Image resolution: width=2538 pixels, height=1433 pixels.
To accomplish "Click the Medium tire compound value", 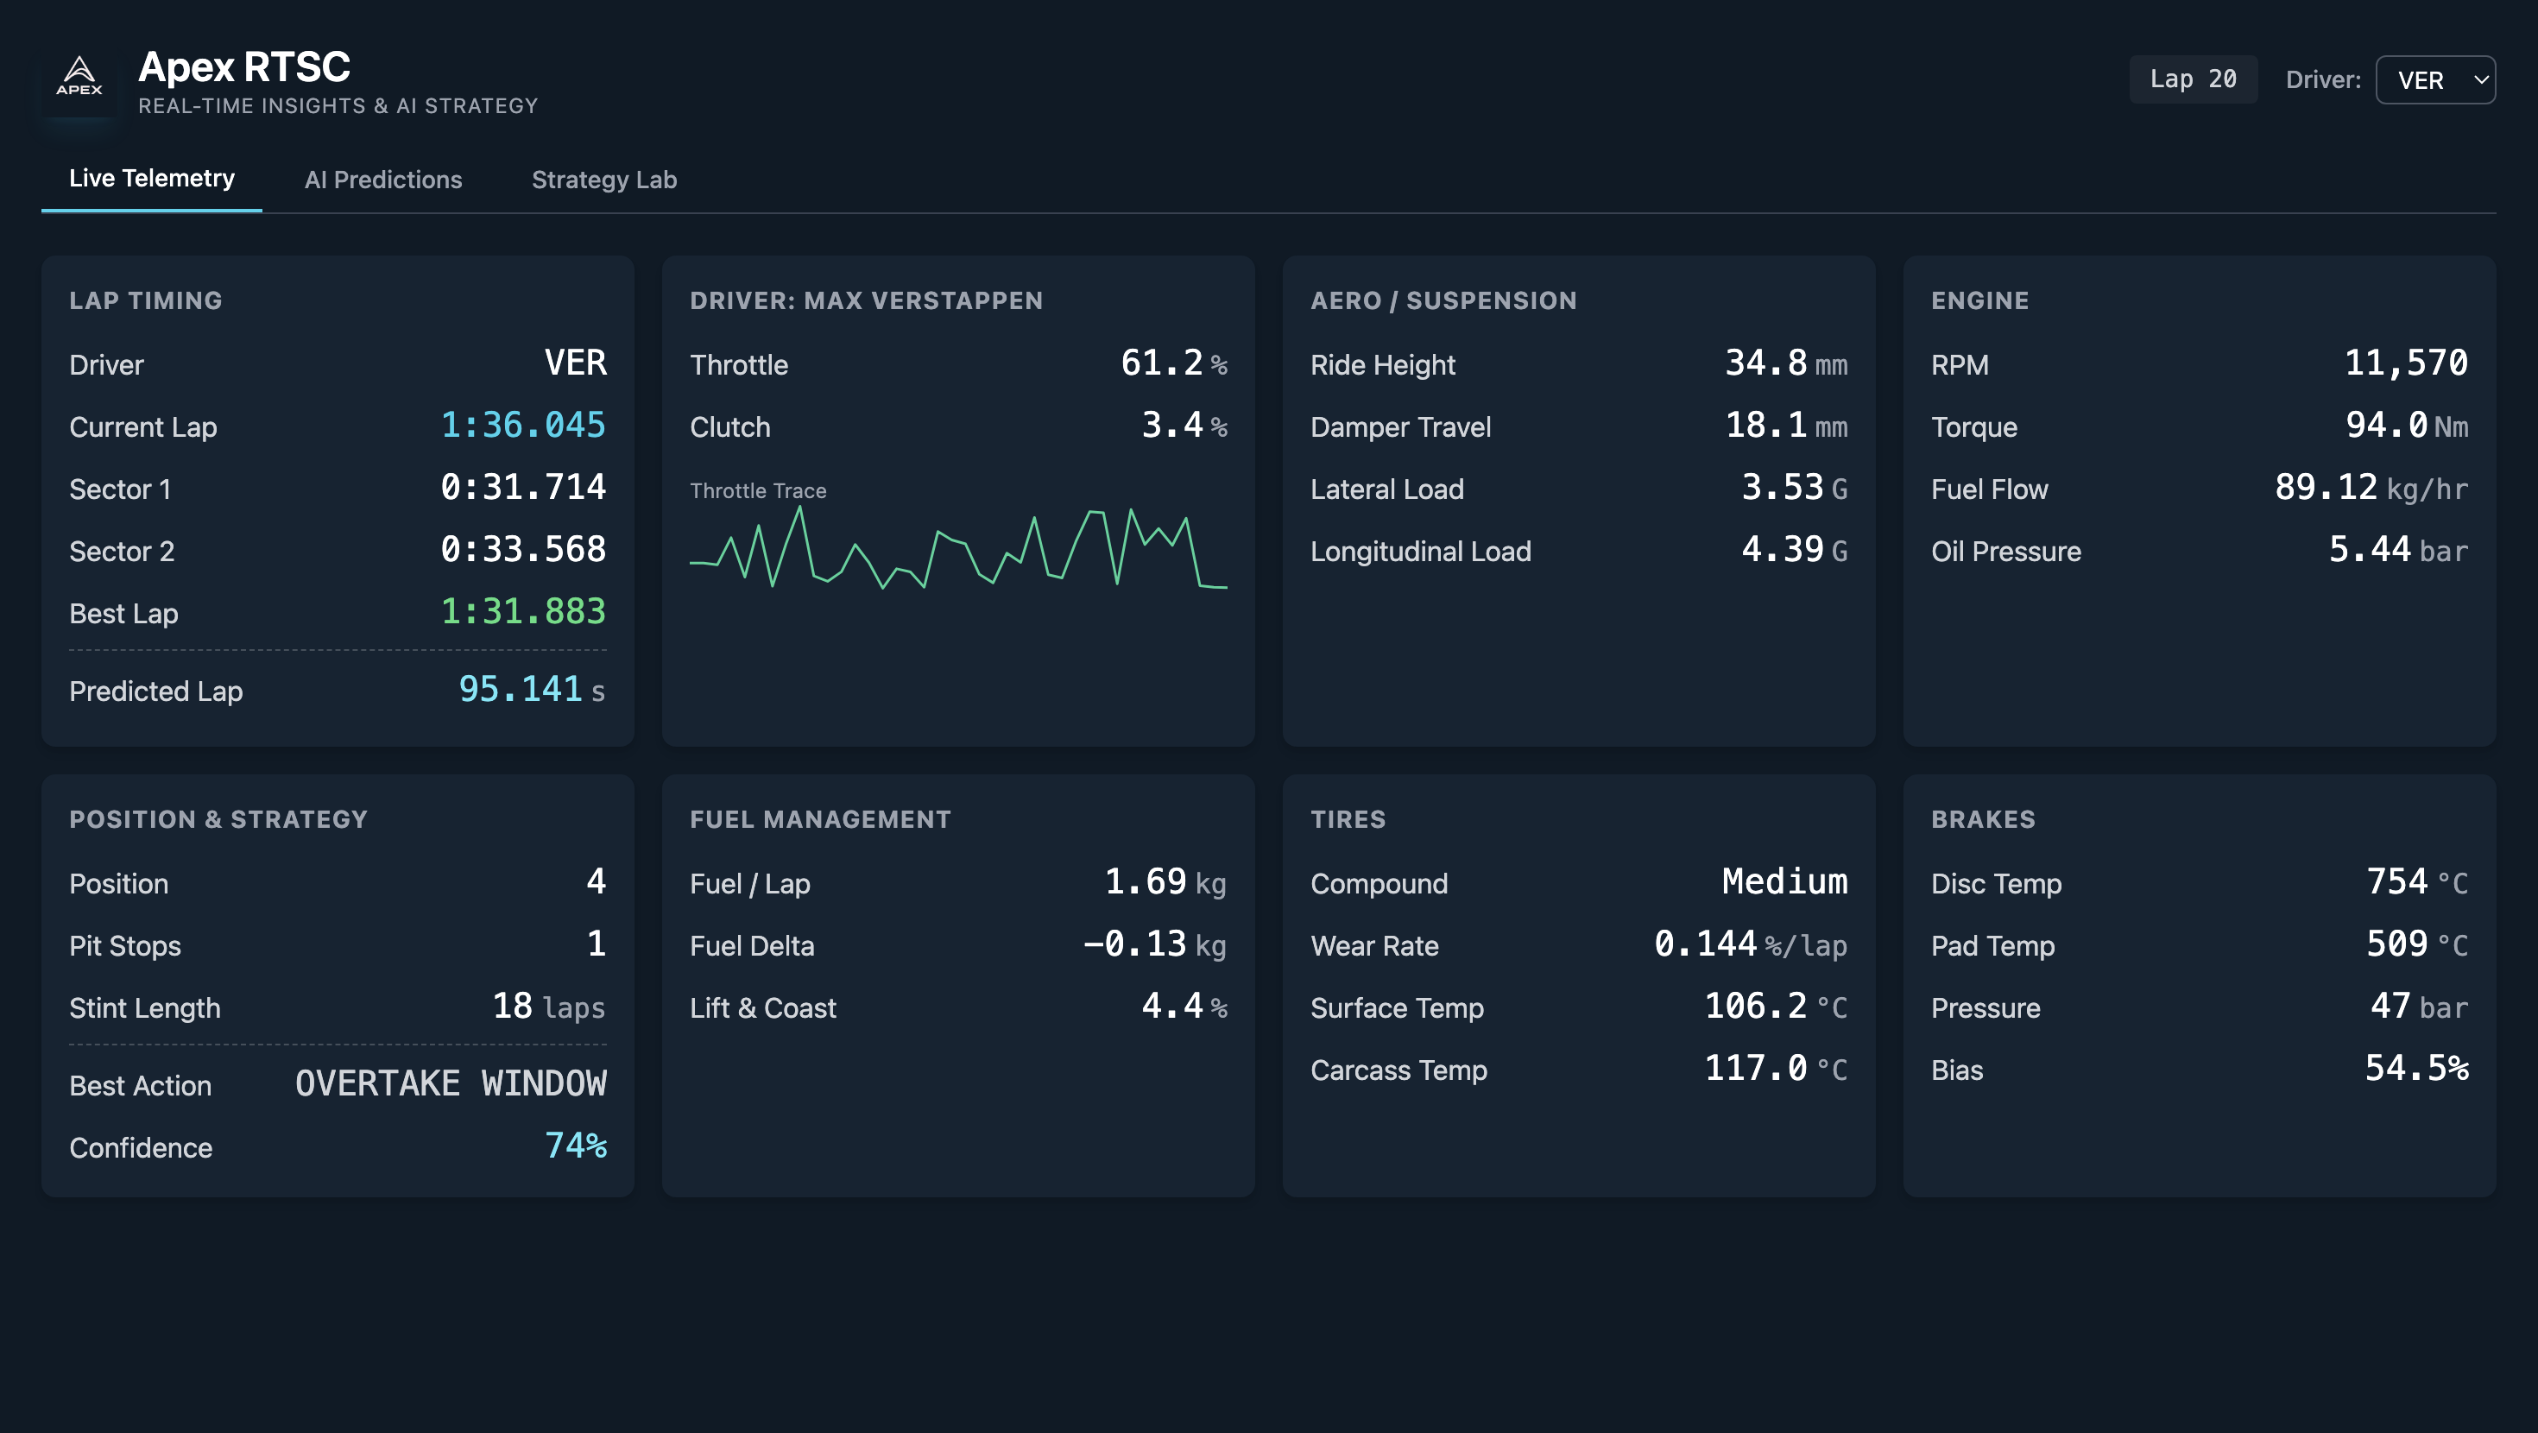I will click(x=1784, y=882).
